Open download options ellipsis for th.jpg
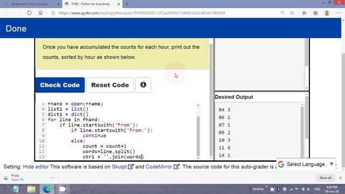The height and width of the screenshot is (194, 345). (53, 178)
